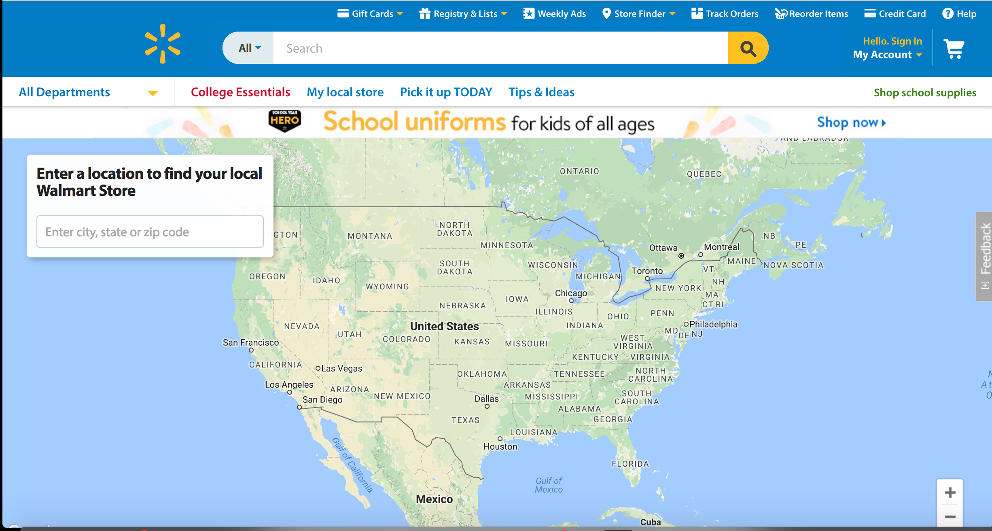Open All Departments menu
The image size is (992, 531).
tap(64, 92)
